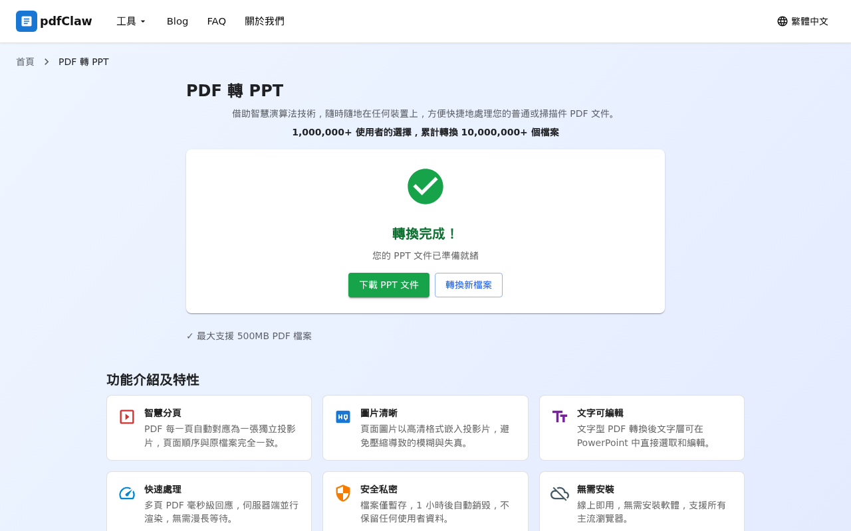
Task: Click the green success checkmark icon
Action: tap(425, 187)
